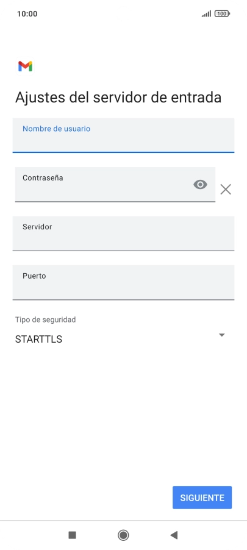247x550 pixels.
Task: Tap the Ajustes del servidor de entrada heading
Action: point(118,98)
